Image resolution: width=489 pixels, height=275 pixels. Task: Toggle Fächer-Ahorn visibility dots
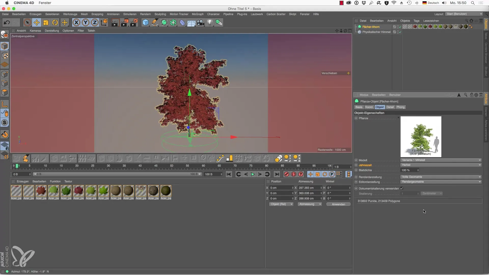(398, 27)
